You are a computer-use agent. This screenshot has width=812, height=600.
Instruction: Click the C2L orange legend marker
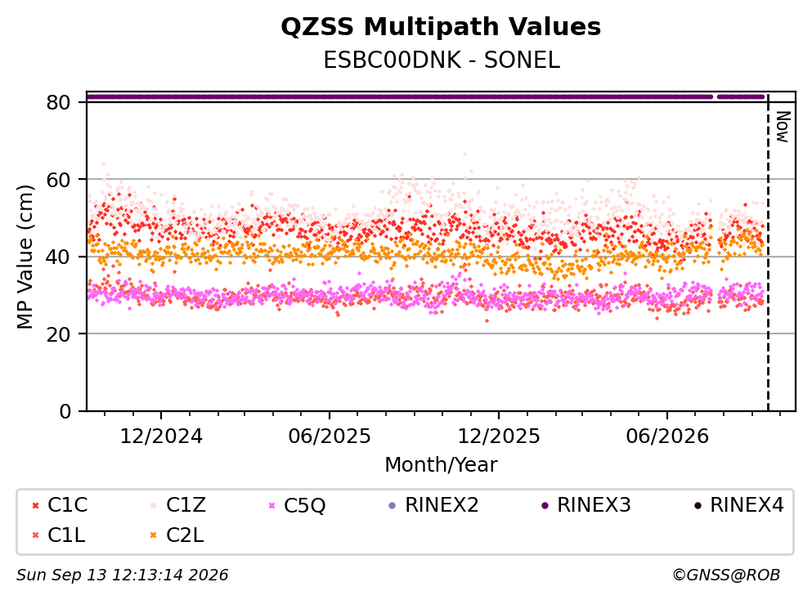(153, 535)
